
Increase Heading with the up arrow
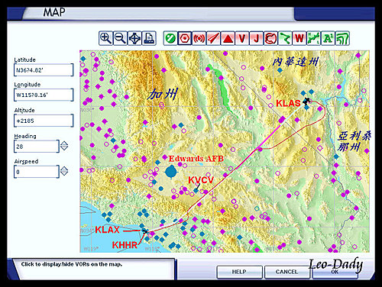pos(64,143)
